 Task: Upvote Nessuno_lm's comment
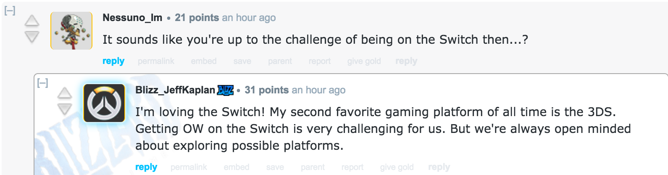pyautogui.click(x=32, y=21)
